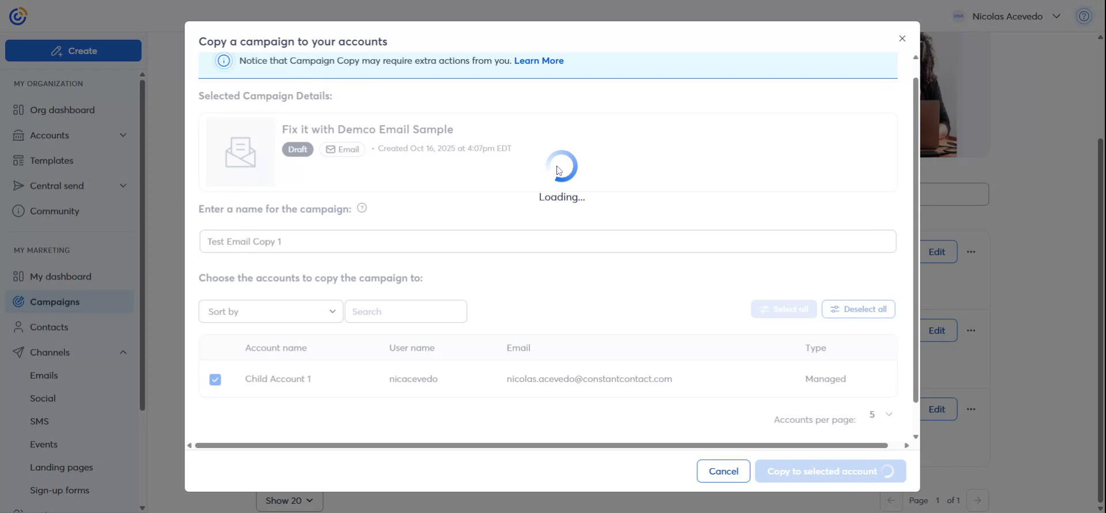Click Fix it with Demco Email Sample title

click(x=368, y=129)
